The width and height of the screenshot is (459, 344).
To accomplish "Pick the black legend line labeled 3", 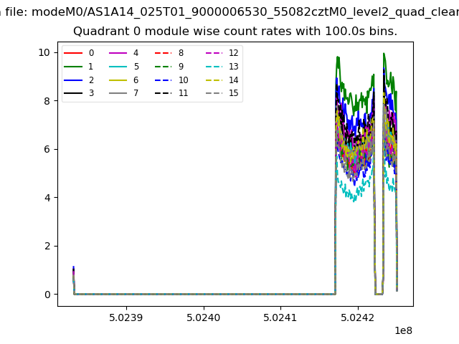I will pyautogui.click(x=73, y=93).
